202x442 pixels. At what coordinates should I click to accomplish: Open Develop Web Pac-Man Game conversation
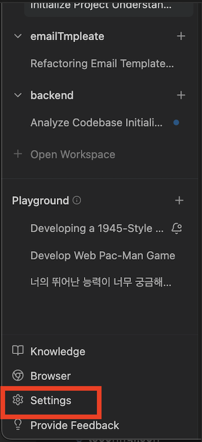coord(103,256)
